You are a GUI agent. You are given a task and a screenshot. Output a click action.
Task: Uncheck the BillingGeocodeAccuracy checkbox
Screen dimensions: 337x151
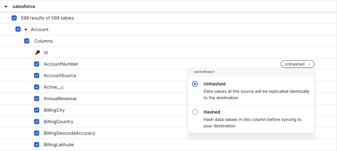click(37, 133)
